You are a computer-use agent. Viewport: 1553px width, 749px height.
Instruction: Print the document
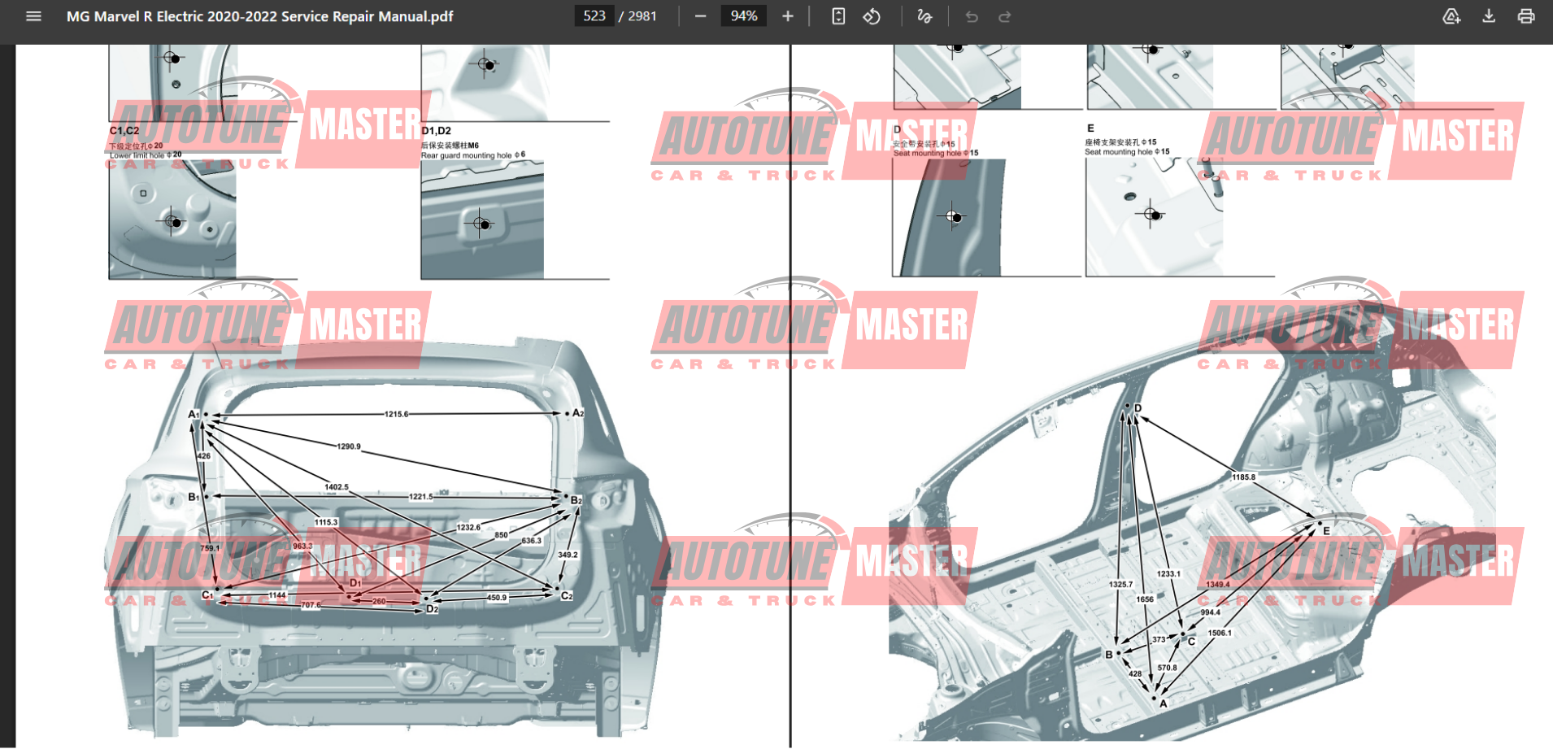click(1526, 16)
